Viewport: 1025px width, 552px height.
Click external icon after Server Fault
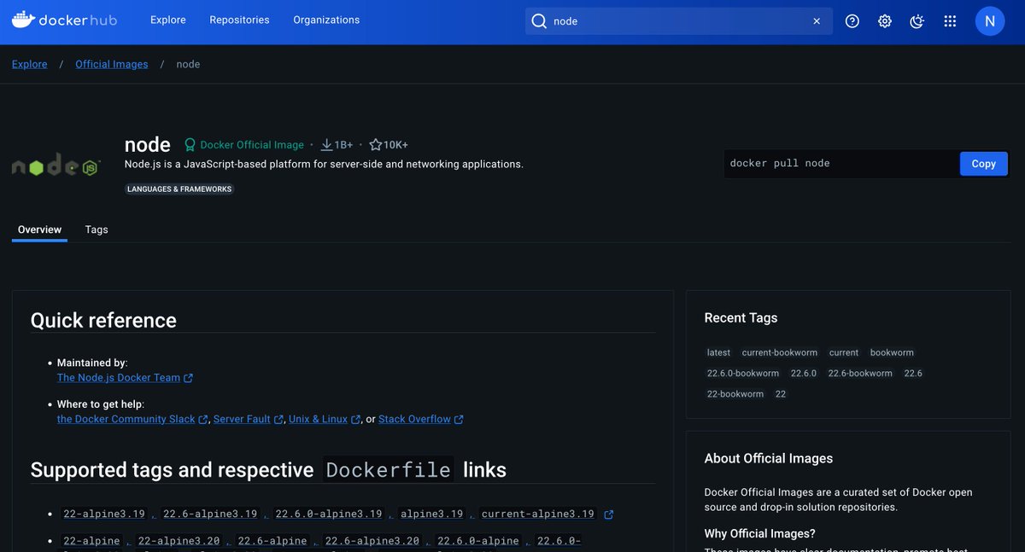tap(278, 420)
